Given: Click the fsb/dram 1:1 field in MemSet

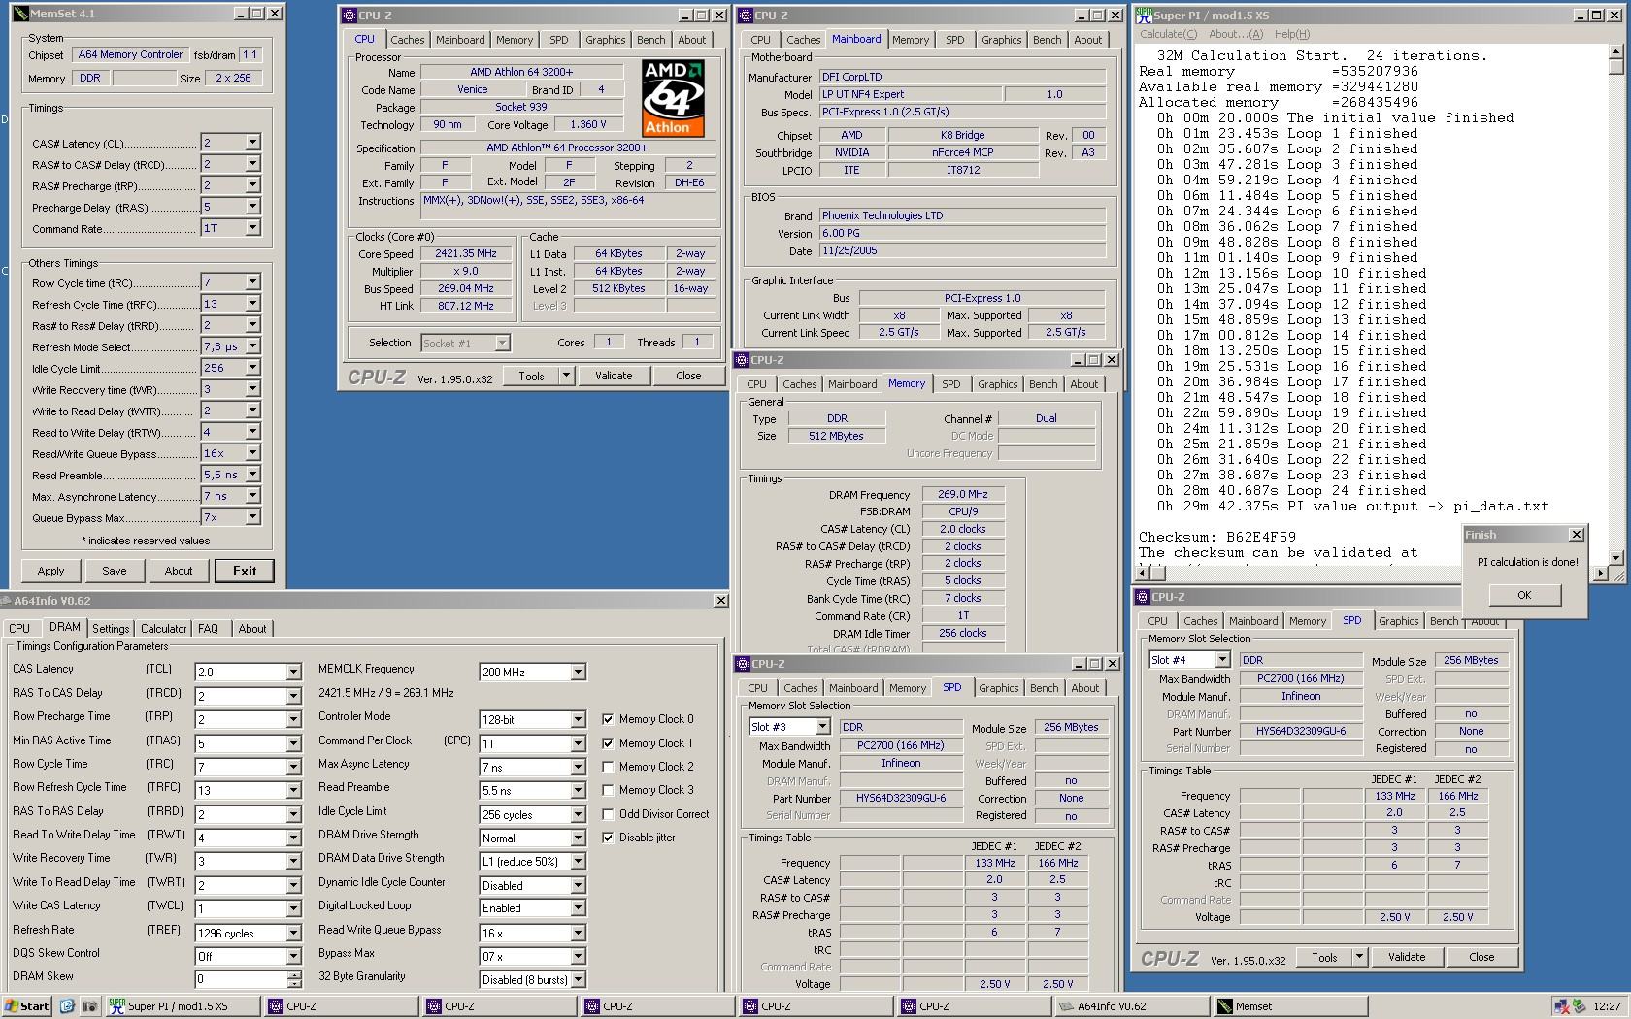Looking at the screenshot, I should (250, 55).
